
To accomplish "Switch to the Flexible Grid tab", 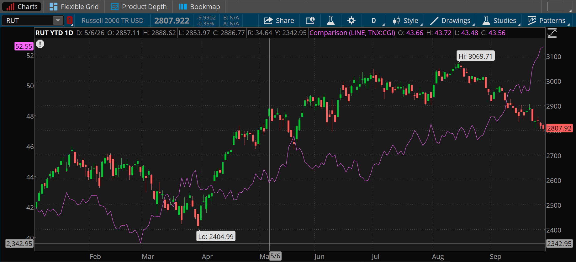I will (x=74, y=7).
